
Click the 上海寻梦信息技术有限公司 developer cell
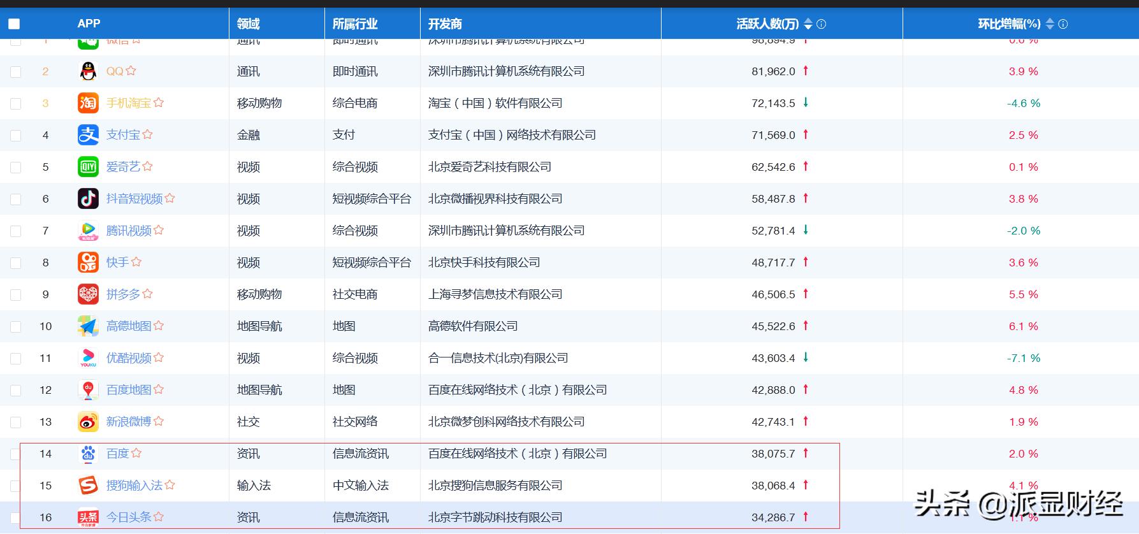[495, 294]
